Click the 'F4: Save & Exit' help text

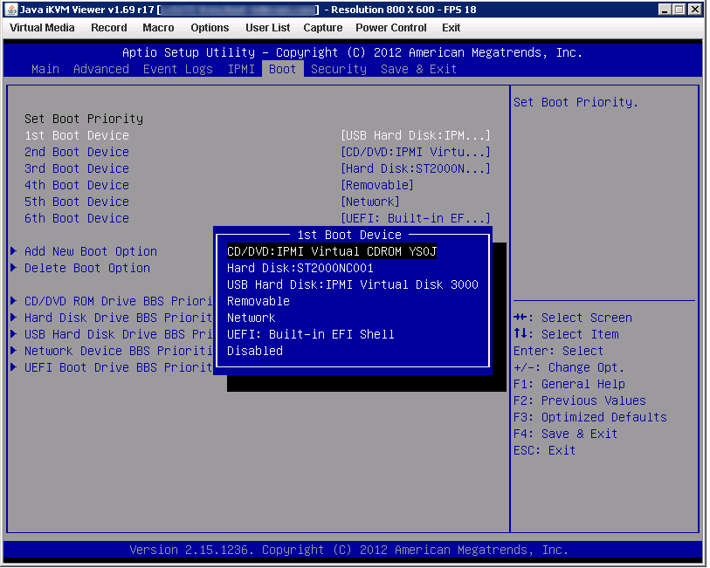[x=565, y=435]
